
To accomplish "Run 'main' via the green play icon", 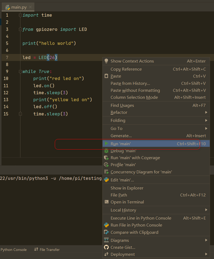I will click(x=107, y=144).
